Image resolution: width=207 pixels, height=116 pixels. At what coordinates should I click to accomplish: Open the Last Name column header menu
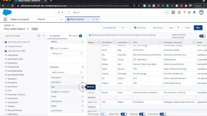pos(130,43)
